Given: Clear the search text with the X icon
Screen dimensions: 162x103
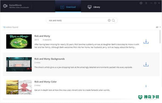Looking at the screenshot, I should point(109,20).
